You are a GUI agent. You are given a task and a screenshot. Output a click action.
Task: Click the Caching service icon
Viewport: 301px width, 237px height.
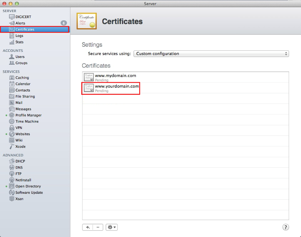12,77
